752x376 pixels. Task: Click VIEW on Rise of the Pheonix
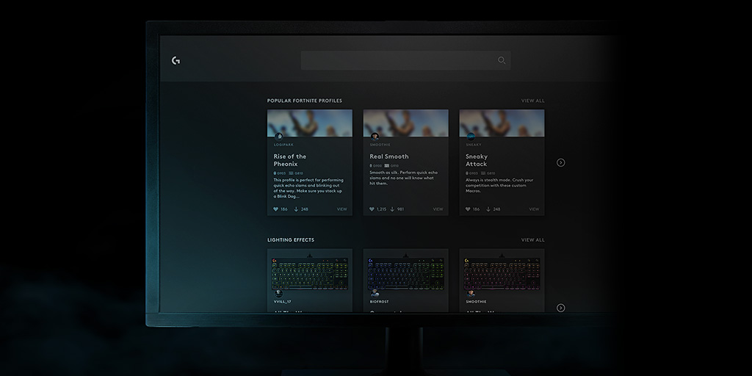342,209
